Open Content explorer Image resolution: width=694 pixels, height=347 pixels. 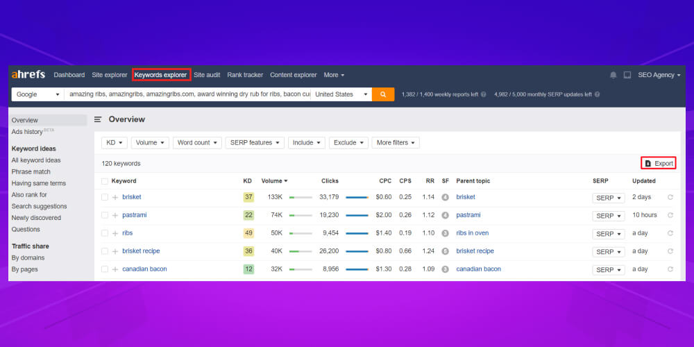coord(294,75)
